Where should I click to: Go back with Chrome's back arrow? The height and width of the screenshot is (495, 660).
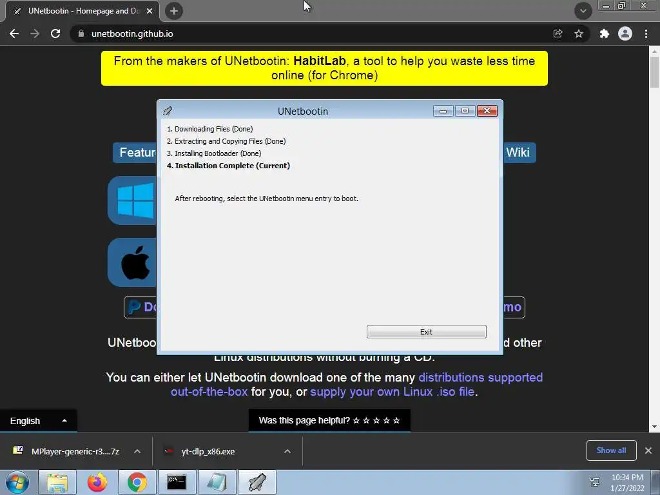pos(14,34)
